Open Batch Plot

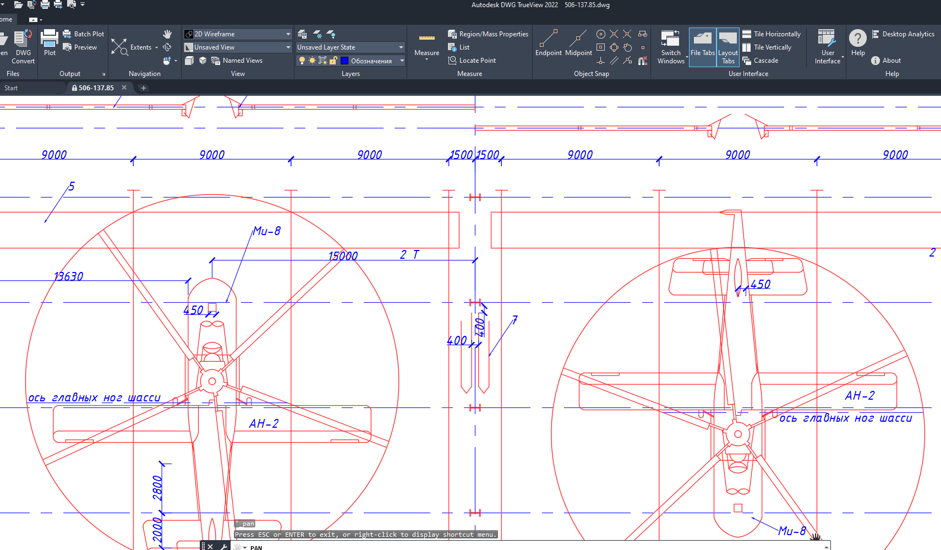(83, 34)
